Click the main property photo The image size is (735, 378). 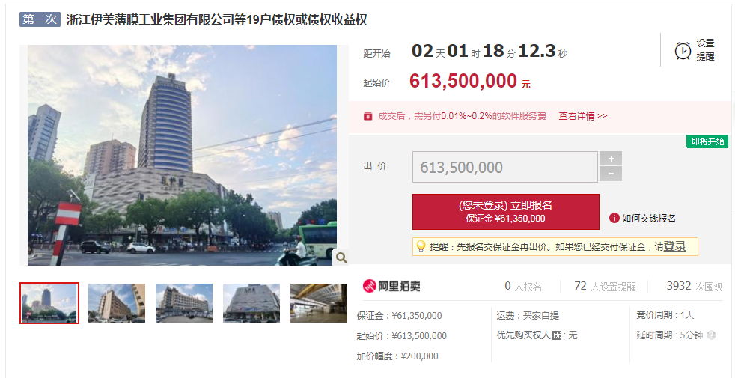coord(182,155)
